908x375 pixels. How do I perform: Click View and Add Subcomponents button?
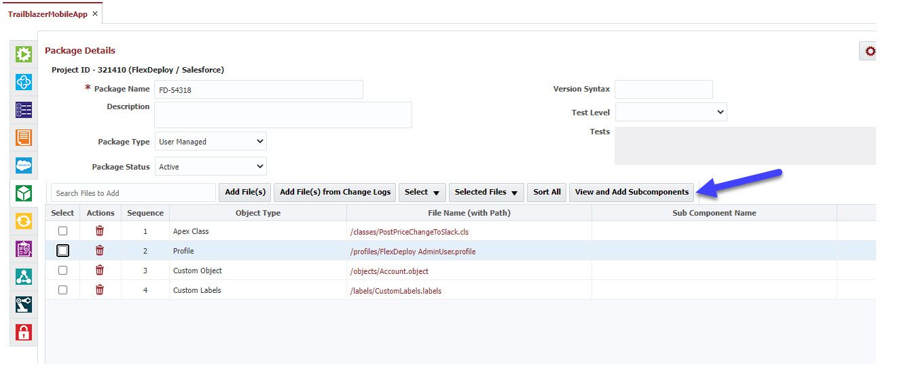[x=632, y=193]
